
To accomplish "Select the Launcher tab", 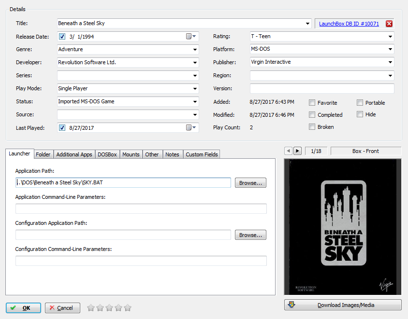I will (19, 153).
